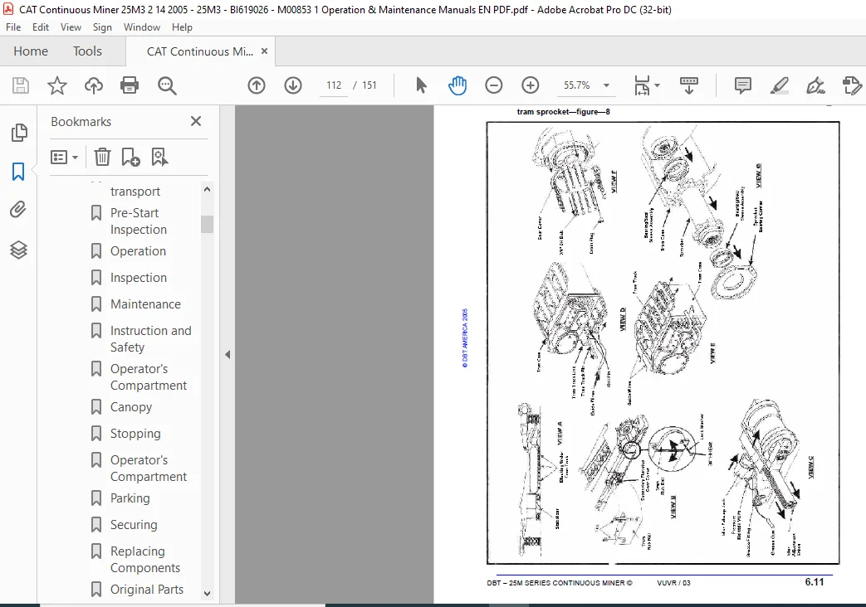Find the current bookmark icon
The height and width of the screenshot is (607, 866).
159,158
